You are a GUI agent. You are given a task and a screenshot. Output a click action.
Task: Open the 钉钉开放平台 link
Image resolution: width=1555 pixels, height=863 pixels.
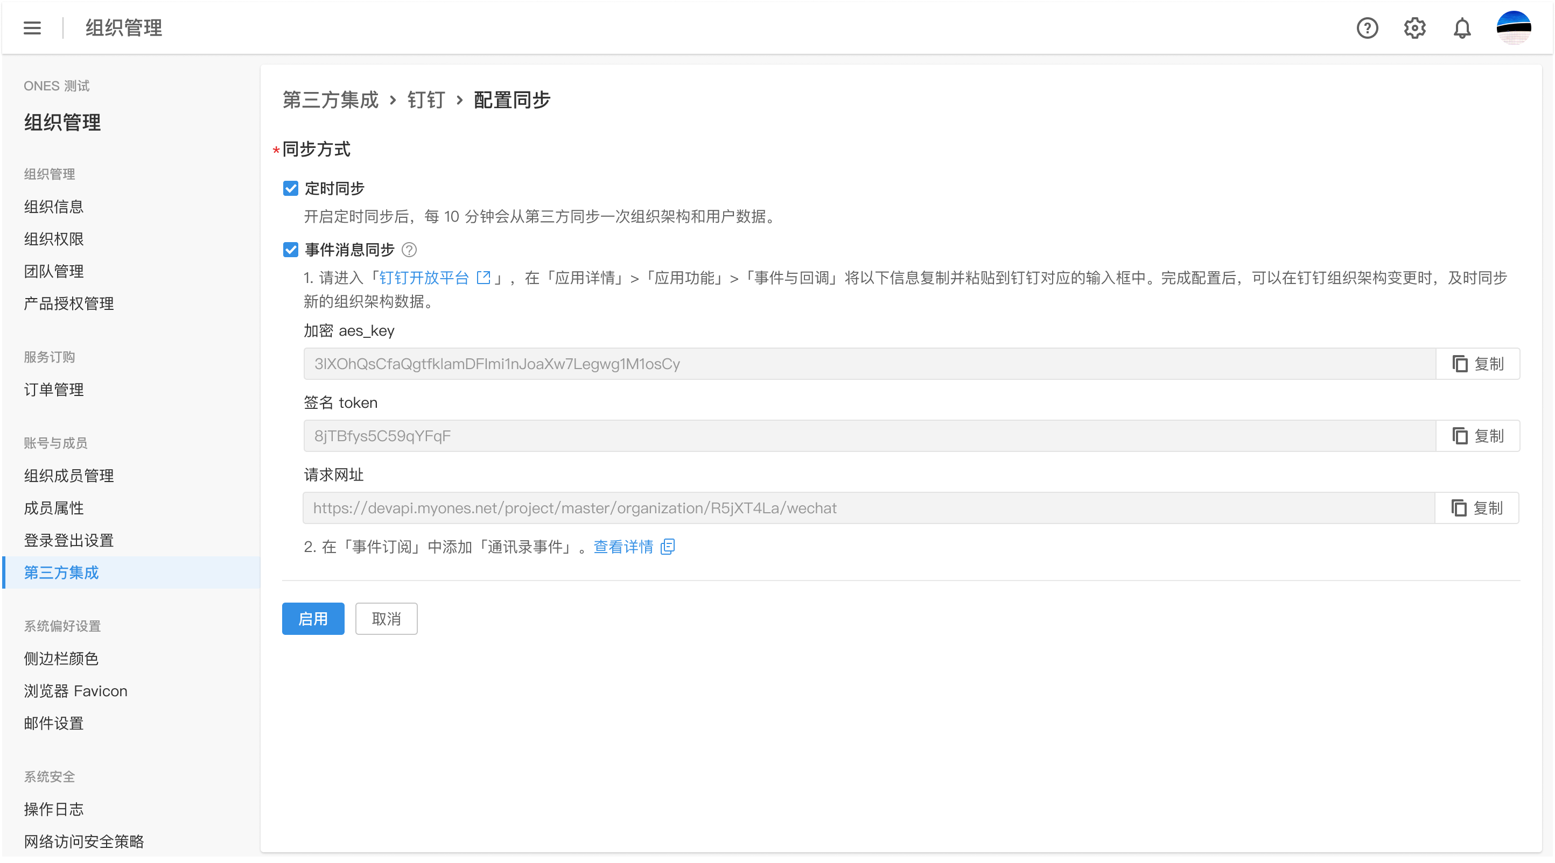click(x=434, y=278)
